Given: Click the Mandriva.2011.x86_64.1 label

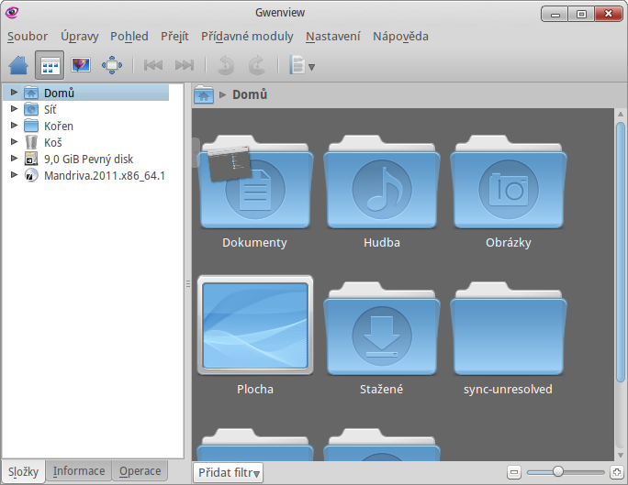Looking at the screenshot, I should [105, 175].
